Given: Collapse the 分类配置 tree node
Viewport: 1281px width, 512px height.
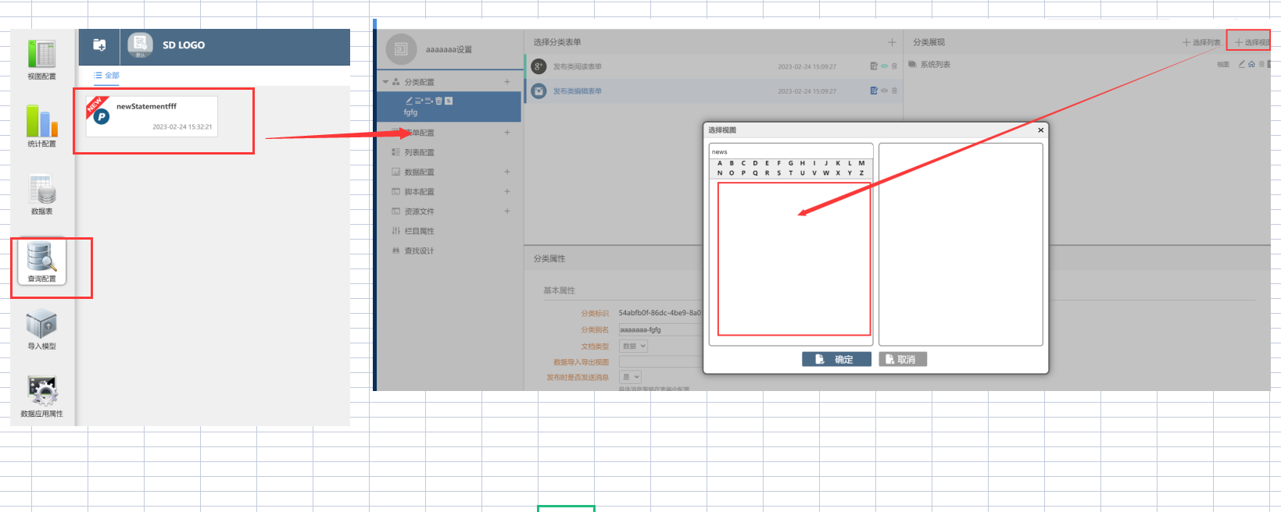Looking at the screenshot, I should 385,82.
